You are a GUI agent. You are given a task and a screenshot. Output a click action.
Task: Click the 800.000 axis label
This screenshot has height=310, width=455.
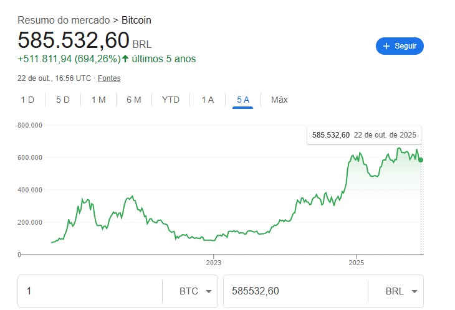[30, 125]
